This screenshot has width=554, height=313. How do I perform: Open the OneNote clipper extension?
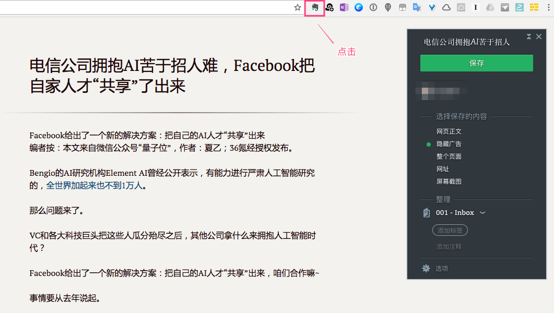344,7
